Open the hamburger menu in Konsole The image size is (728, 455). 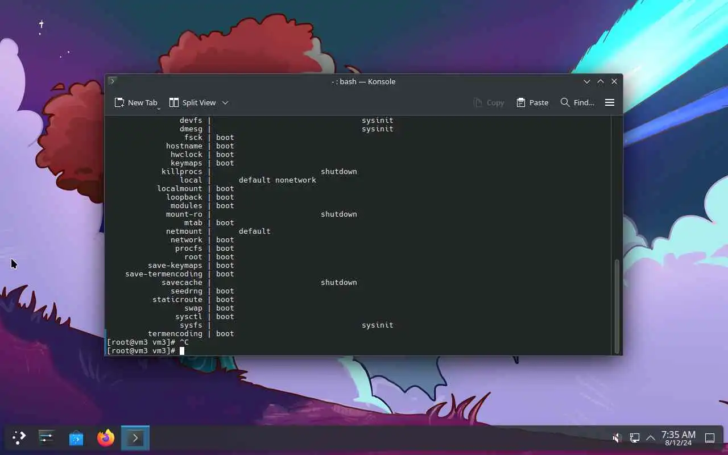tap(610, 102)
